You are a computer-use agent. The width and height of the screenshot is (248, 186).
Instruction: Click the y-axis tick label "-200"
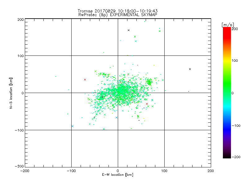point(19,166)
